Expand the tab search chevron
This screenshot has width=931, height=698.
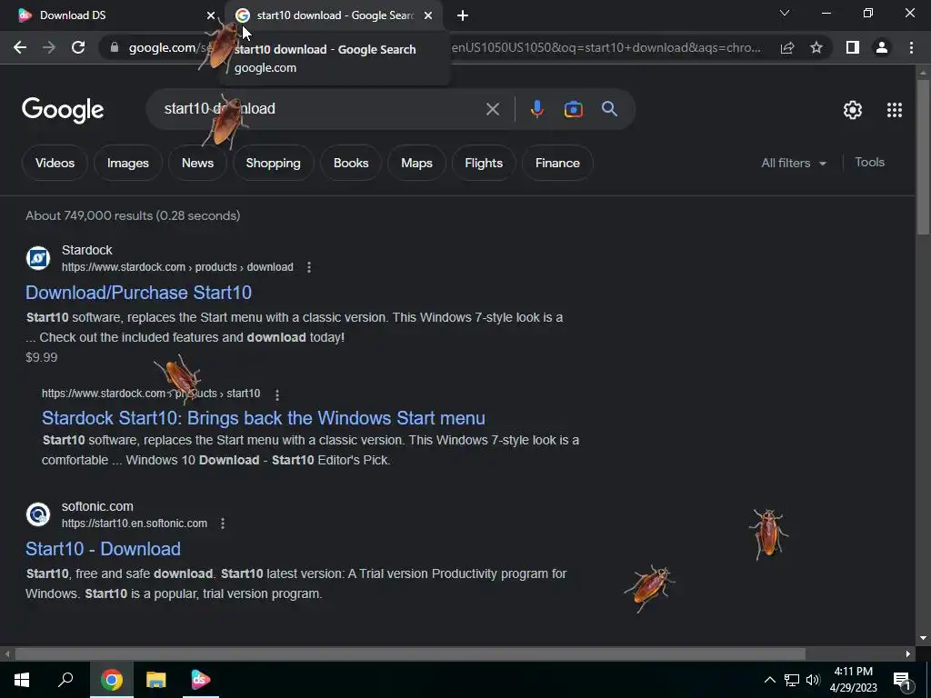click(785, 13)
